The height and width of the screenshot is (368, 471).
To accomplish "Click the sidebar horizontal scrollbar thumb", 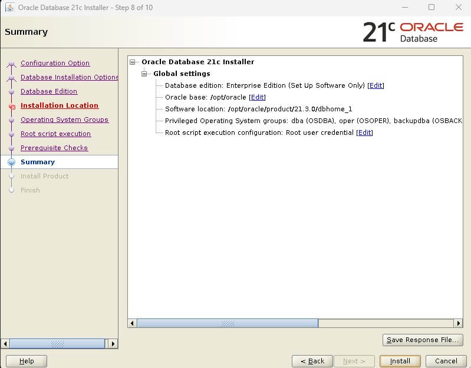I will point(57,344).
